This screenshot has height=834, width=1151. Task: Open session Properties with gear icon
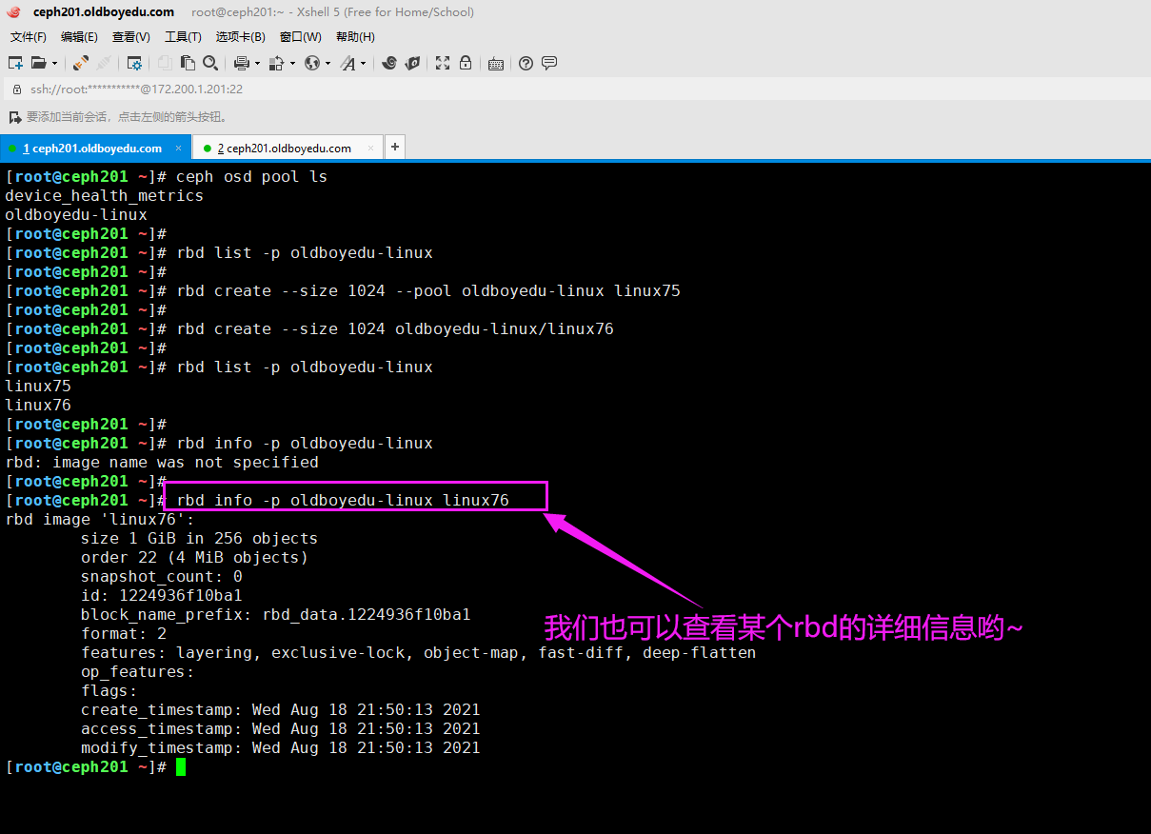point(134,64)
